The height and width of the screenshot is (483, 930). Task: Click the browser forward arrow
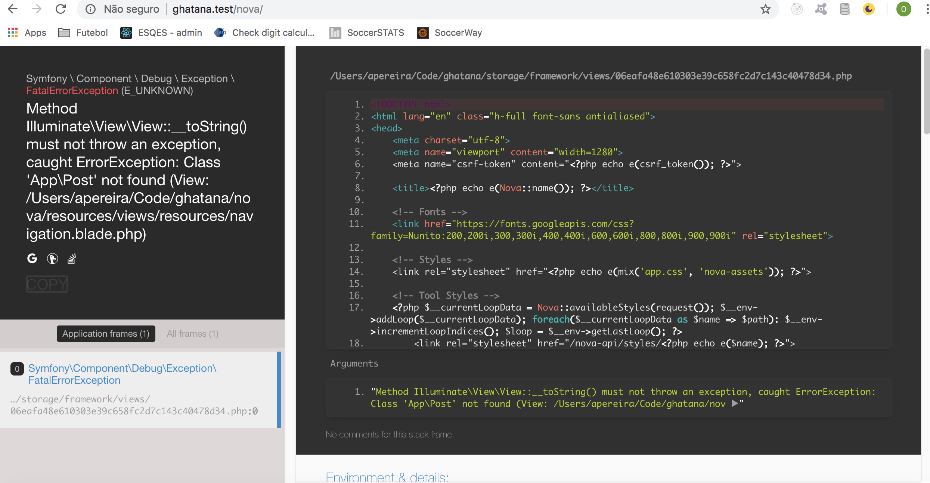coord(37,9)
